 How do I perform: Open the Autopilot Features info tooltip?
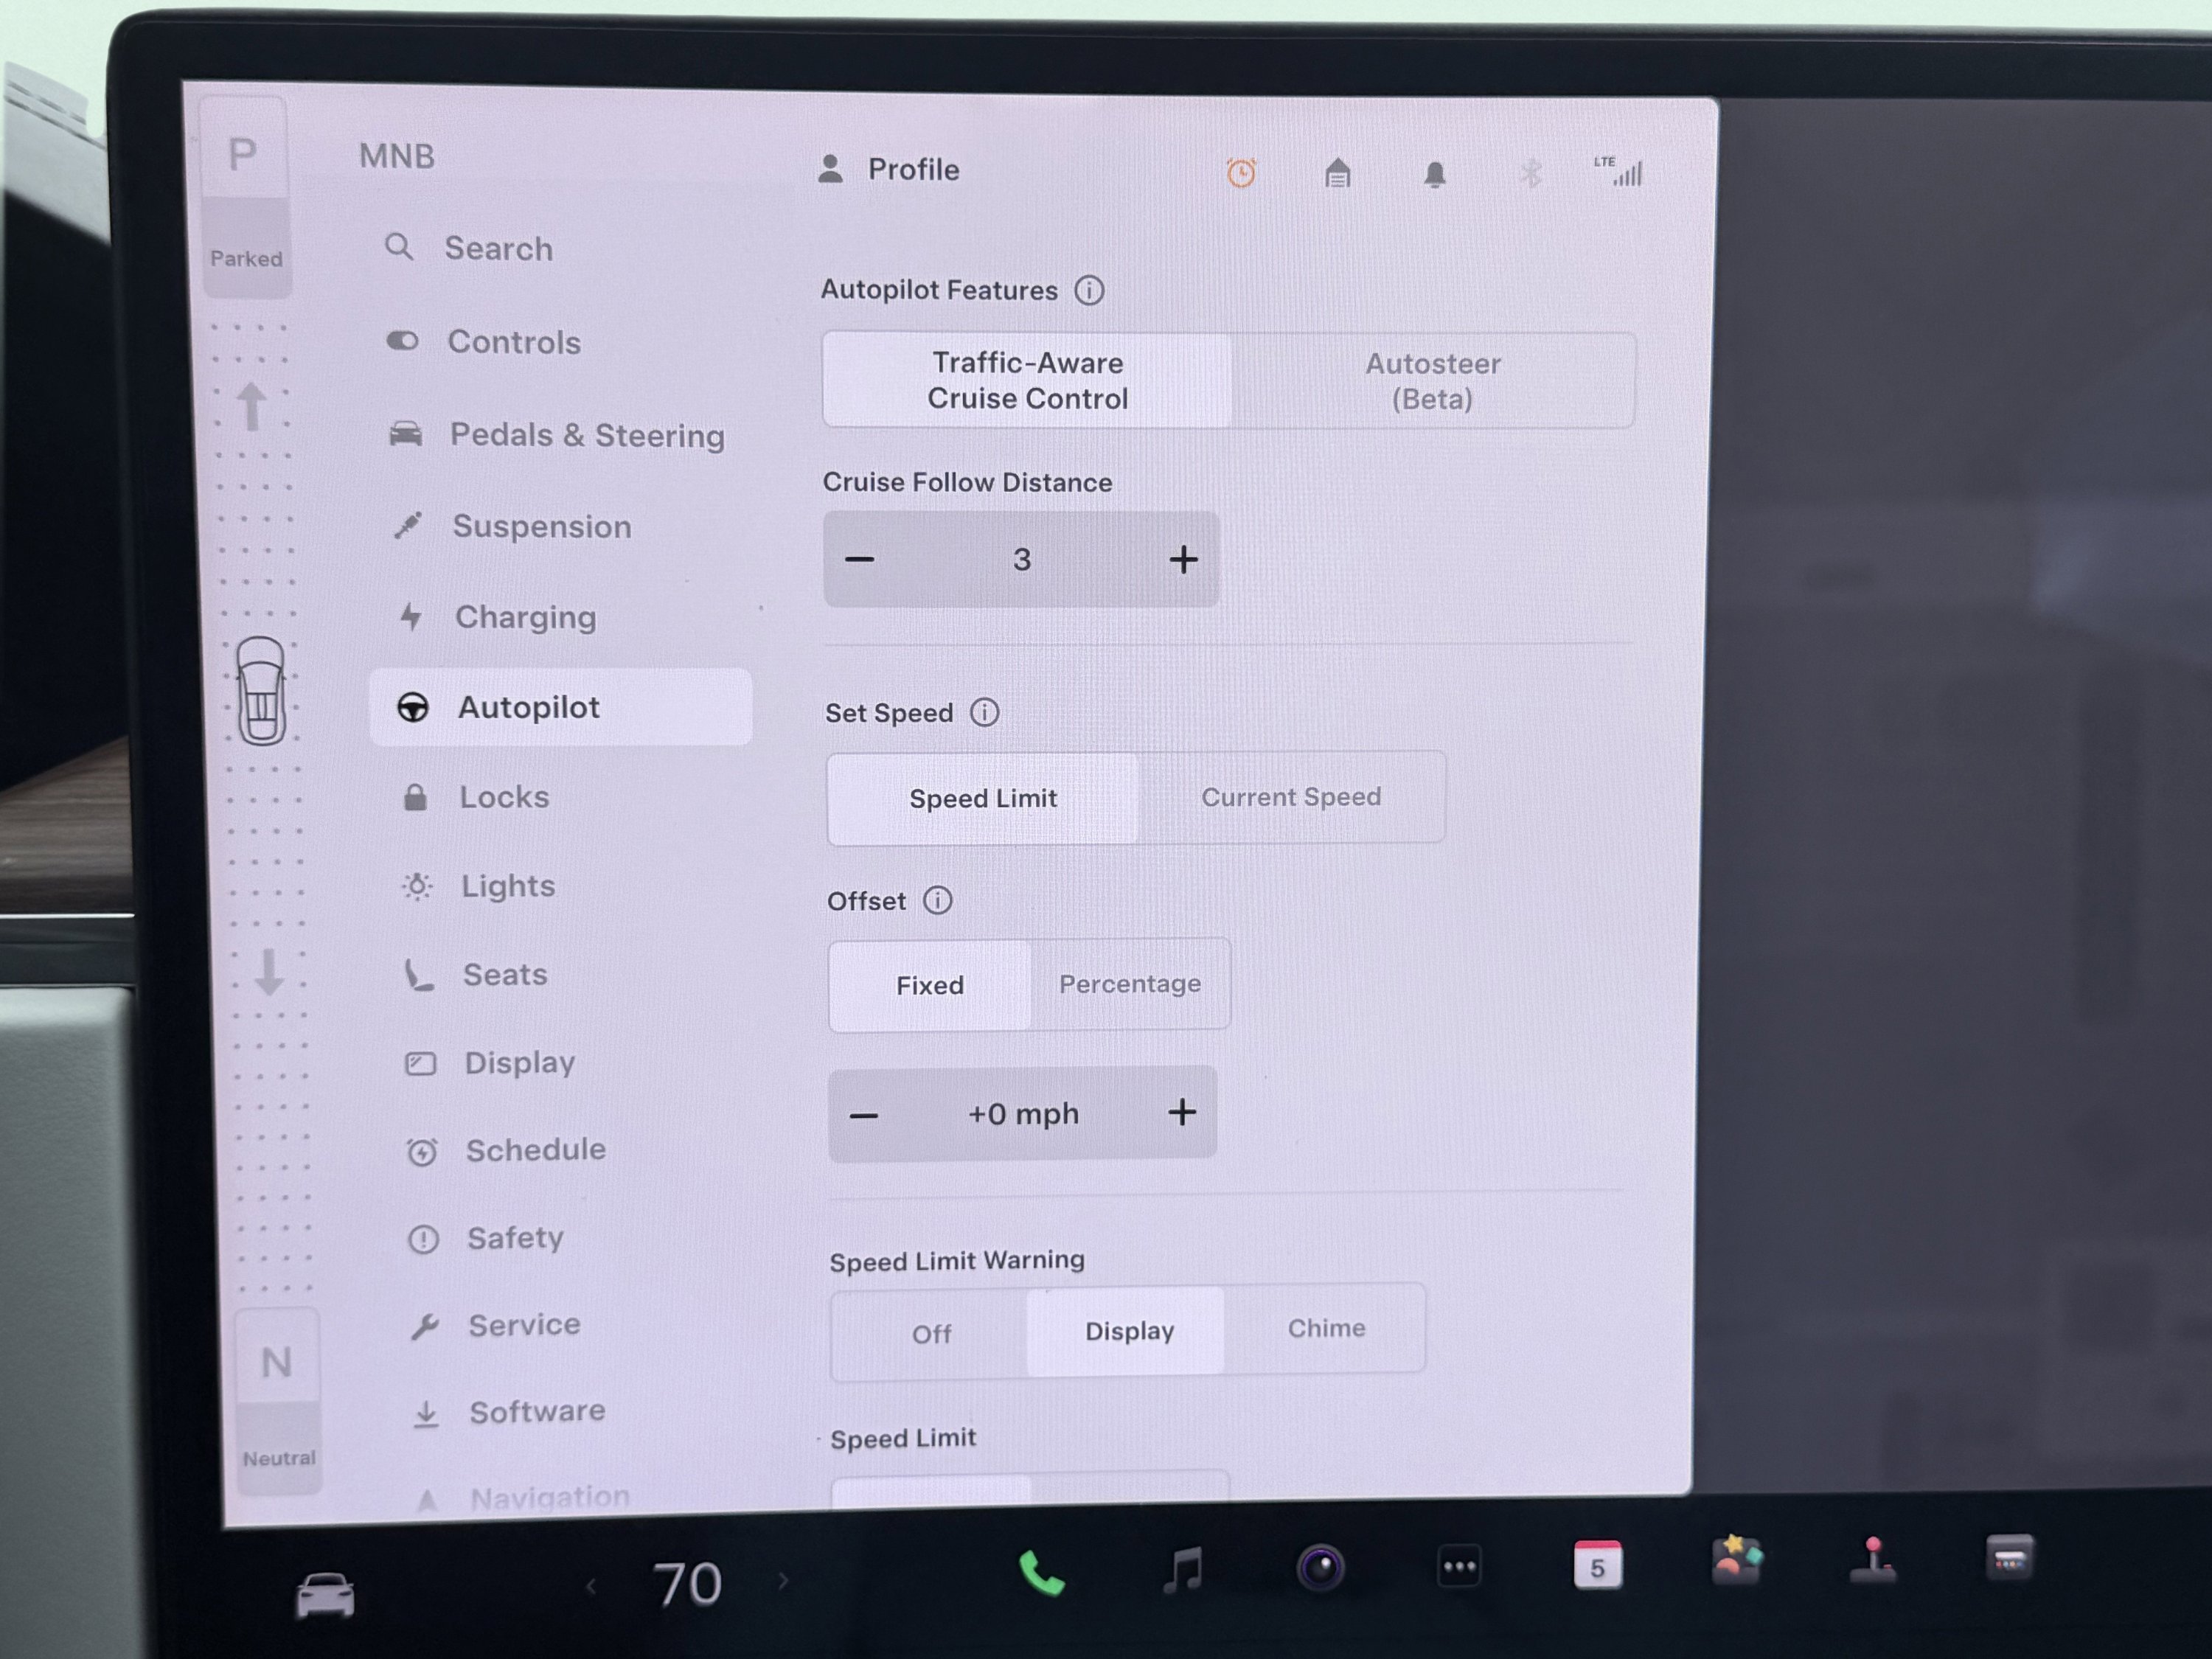click(x=1090, y=290)
